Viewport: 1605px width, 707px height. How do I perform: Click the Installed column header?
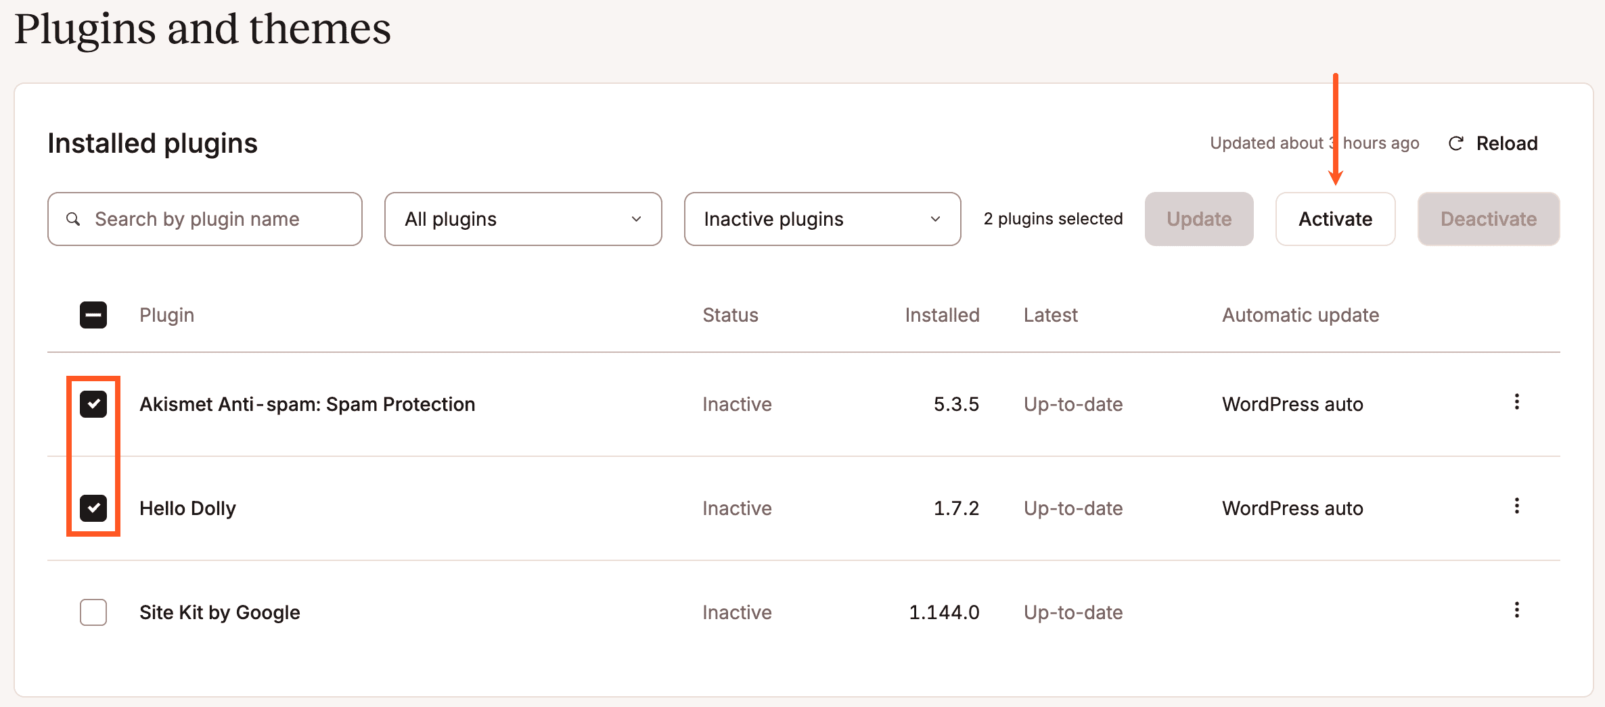tap(942, 315)
